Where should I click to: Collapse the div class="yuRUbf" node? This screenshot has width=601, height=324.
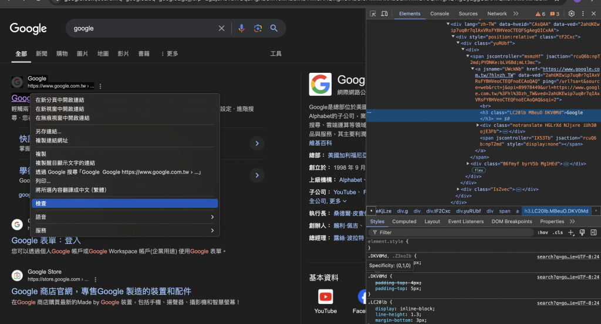pos(458,43)
